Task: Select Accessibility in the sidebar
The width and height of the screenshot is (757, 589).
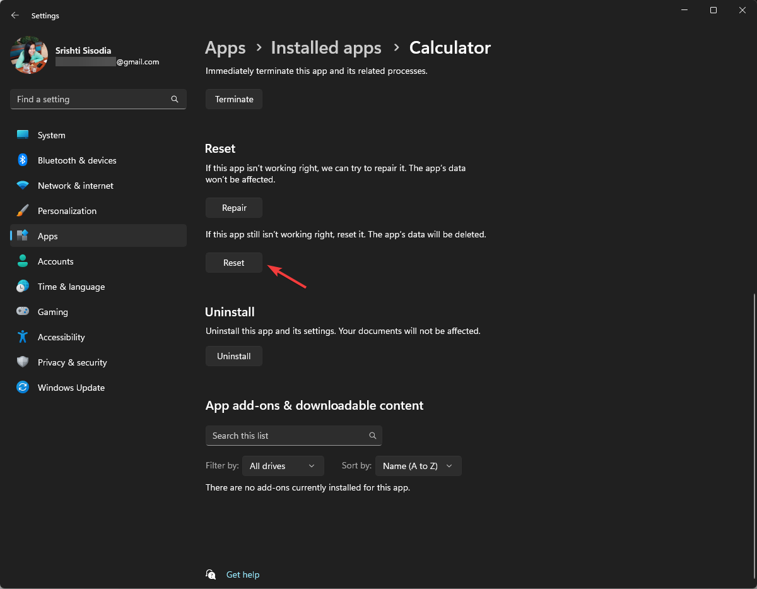Action: coord(98,337)
